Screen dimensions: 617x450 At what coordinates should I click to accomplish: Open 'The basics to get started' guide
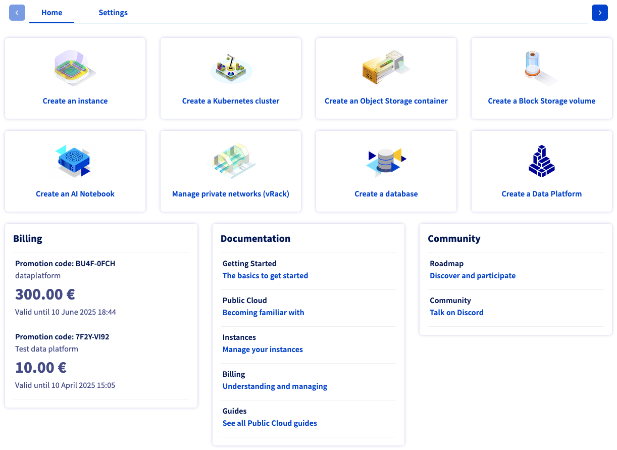click(265, 275)
